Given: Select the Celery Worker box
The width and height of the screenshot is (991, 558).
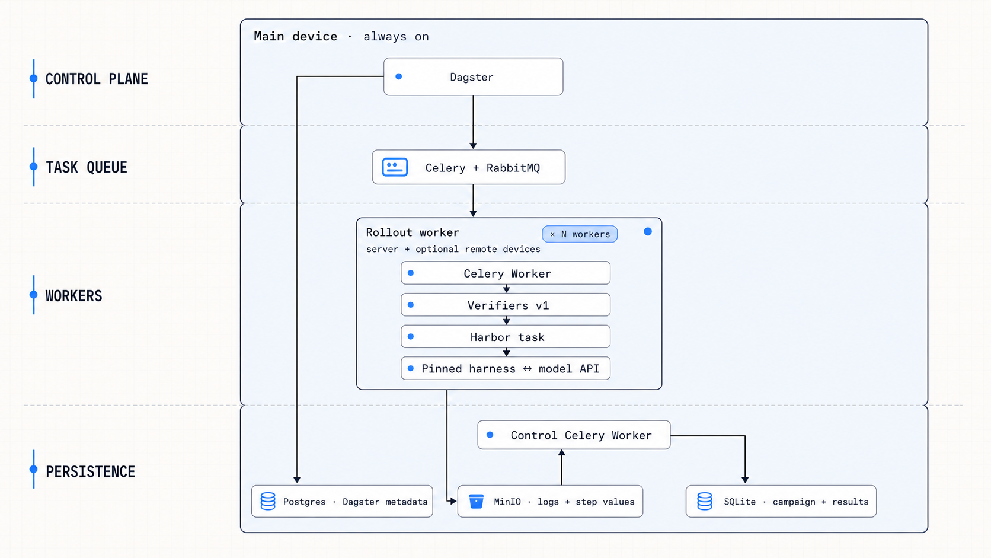Looking at the screenshot, I should (x=506, y=273).
